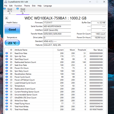Click the status orb for Temperature attribute row
Image resolution: width=114 pixels, height=114 pixels.
pyautogui.click(x=7, y=86)
